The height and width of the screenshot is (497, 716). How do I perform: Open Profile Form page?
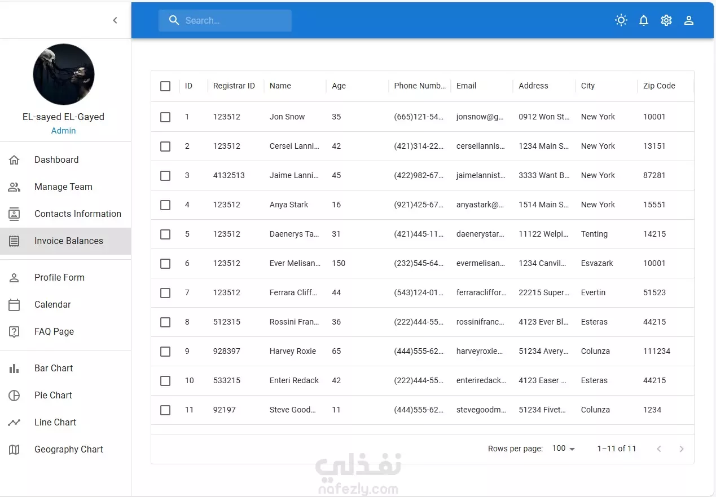tap(65, 278)
